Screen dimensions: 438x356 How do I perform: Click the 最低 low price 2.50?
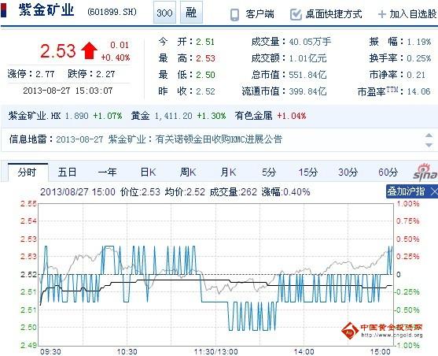205,75
